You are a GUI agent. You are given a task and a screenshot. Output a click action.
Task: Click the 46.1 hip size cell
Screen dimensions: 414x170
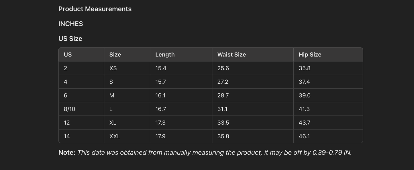pos(304,136)
